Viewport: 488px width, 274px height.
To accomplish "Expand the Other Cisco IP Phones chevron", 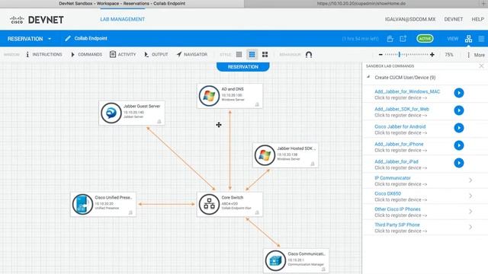I will (x=470, y=212).
